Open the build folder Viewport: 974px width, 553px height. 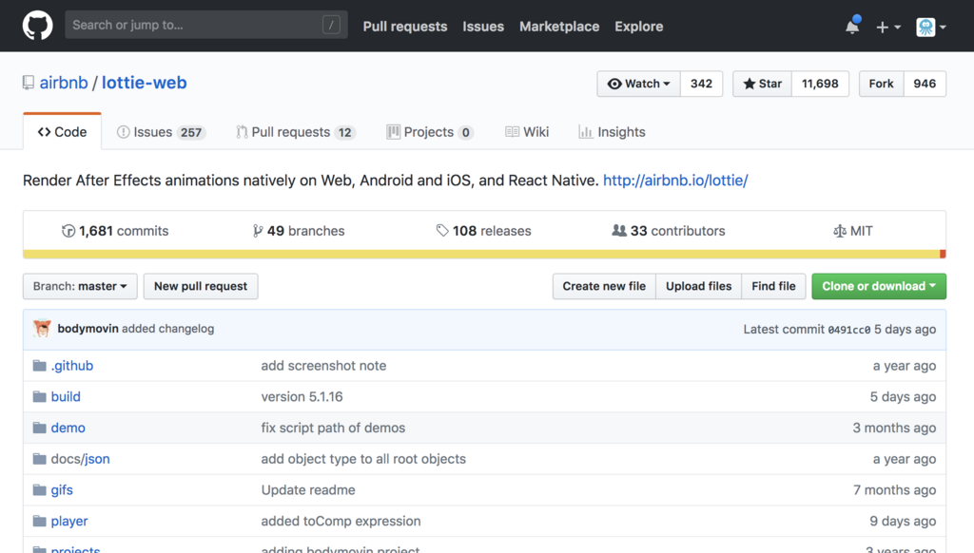pyautogui.click(x=66, y=396)
